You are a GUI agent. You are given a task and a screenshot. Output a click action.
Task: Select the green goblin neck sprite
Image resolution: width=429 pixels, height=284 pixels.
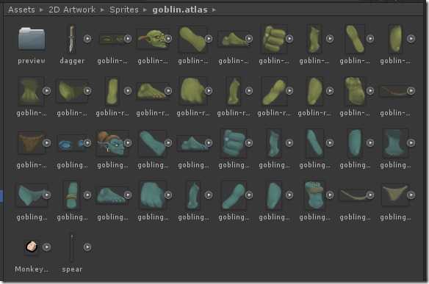pos(30,91)
